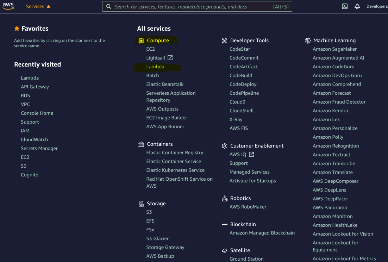
Task: Go to Console Home
Action: tap(37, 113)
